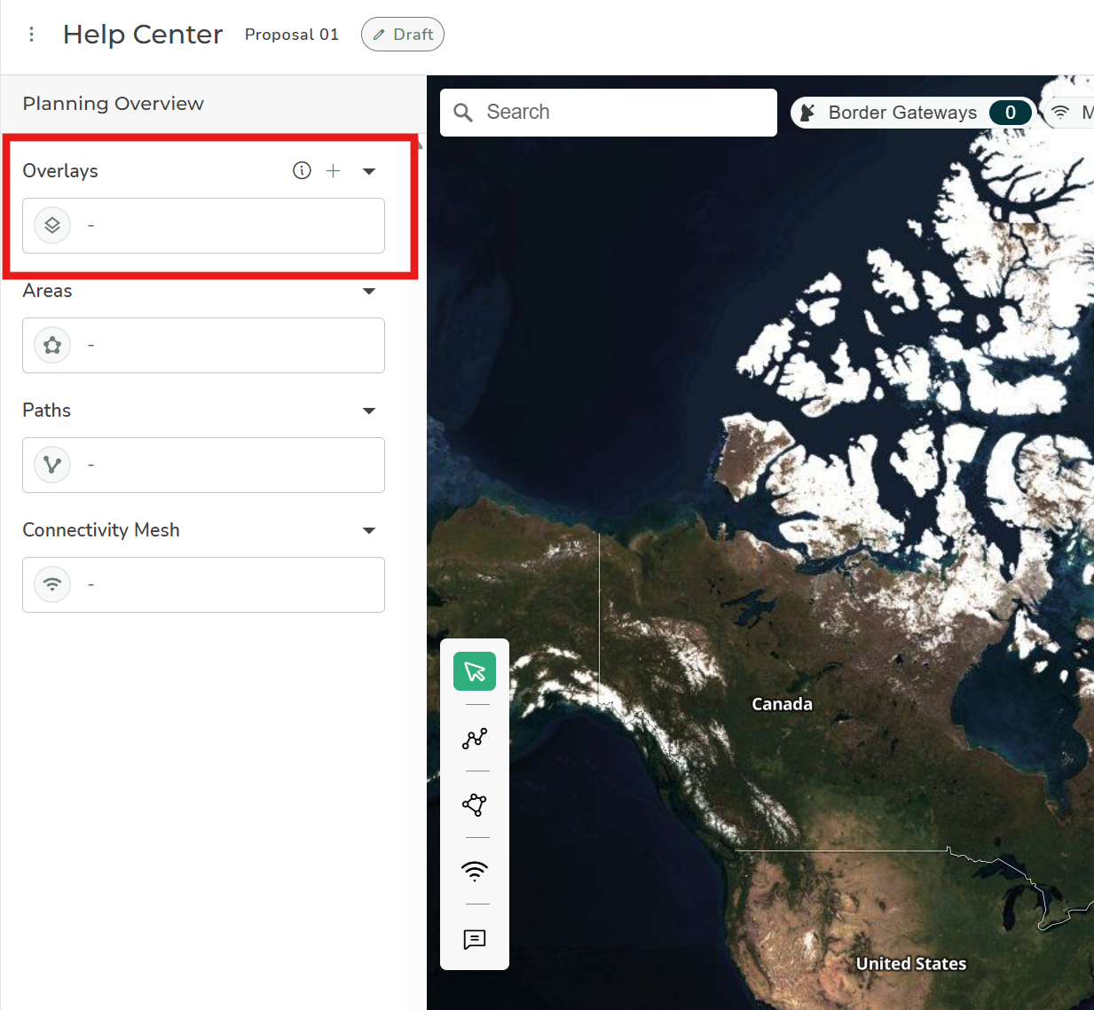This screenshot has width=1094, height=1010.
Task: Select the cursor pointer tool
Action: click(475, 671)
